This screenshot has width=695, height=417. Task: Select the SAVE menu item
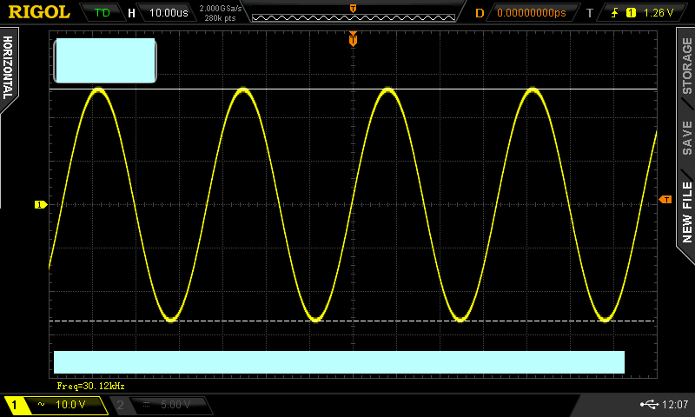coord(686,138)
